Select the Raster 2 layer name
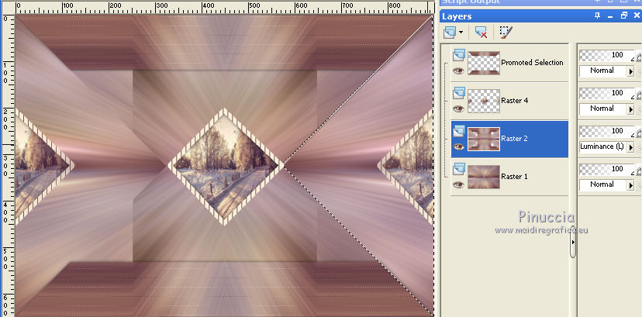642x317 pixels. tap(514, 139)
